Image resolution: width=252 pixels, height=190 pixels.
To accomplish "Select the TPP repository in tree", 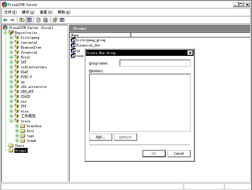I will click(23, 106).
